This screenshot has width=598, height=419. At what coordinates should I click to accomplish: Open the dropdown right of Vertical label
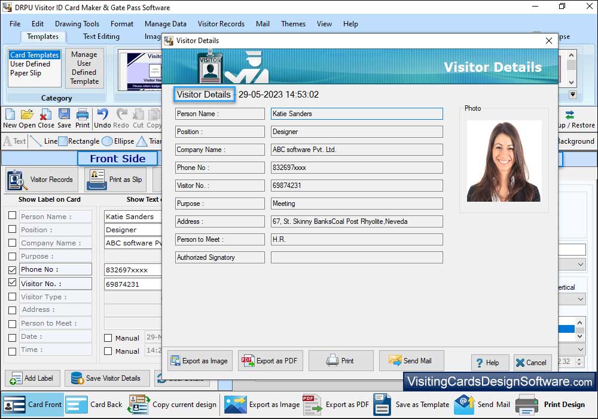580,299
